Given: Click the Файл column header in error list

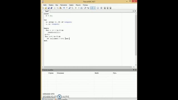Looking at the screenshot, I should point(97,73).
